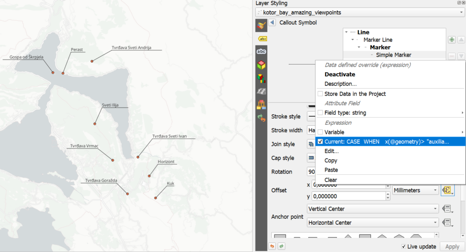Choose Edit... in the context menu
The image size is (466, 252).
pos(331,151)
